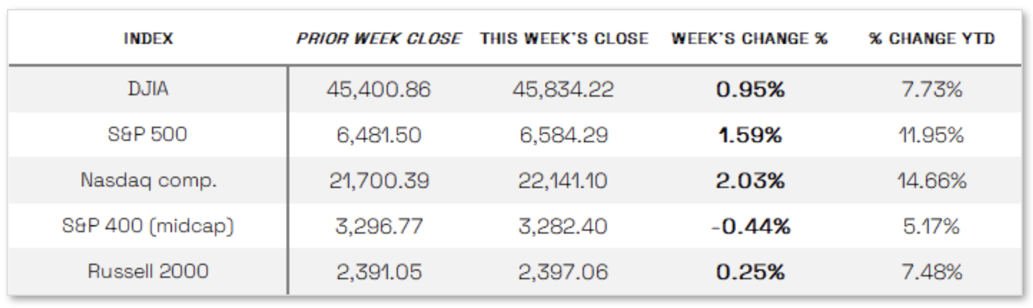Click the % CHANGE YTD header

(932, 39)
